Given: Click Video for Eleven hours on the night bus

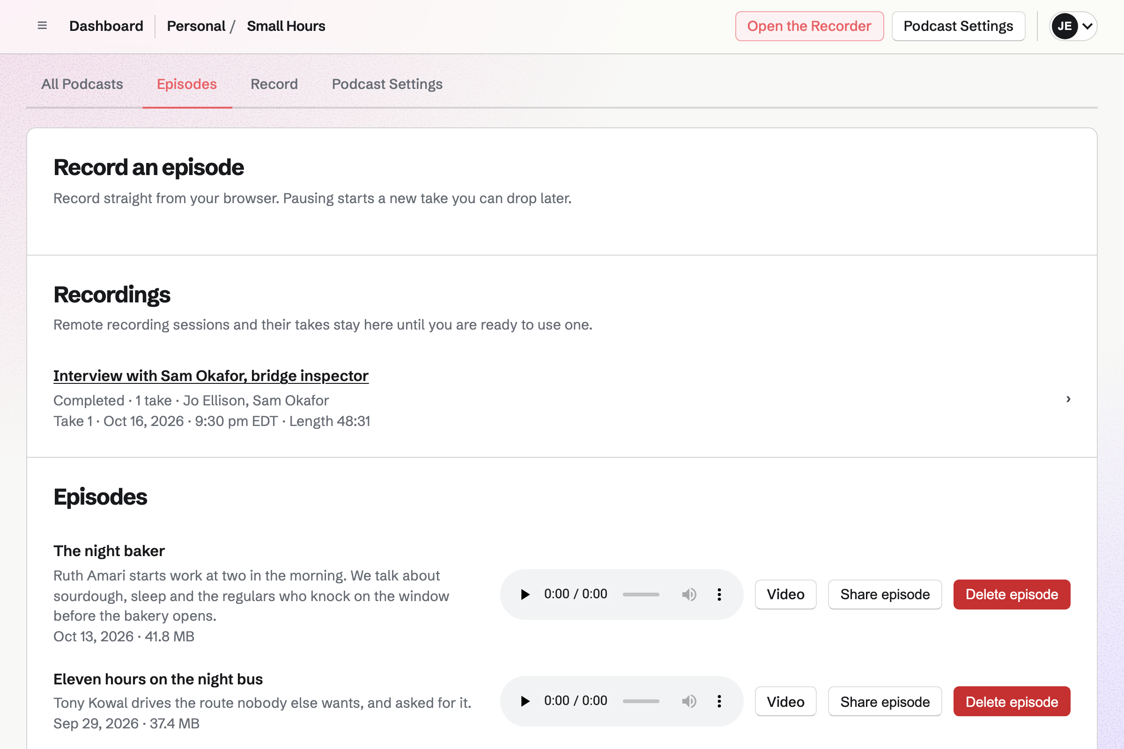Looking at the screenshot, I should click(x=786, y=701).
